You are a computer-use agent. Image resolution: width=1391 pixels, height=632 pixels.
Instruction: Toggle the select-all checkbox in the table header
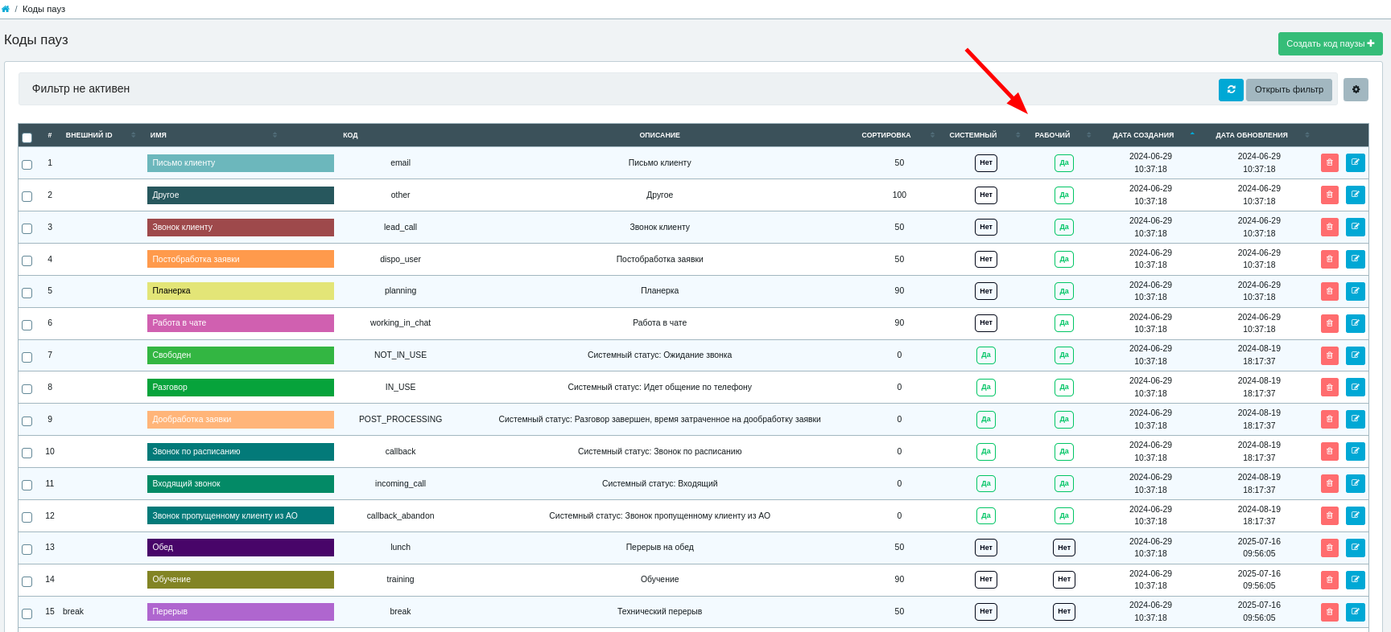[27, 137]
